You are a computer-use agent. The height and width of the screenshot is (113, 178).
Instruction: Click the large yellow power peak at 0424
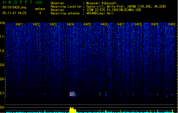(73, 110)
